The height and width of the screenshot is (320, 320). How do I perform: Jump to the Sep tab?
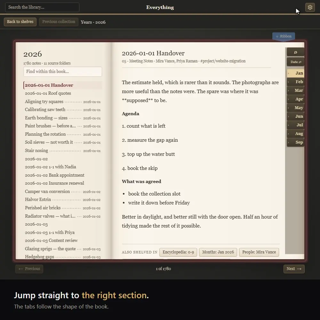(x=295, y=142)
